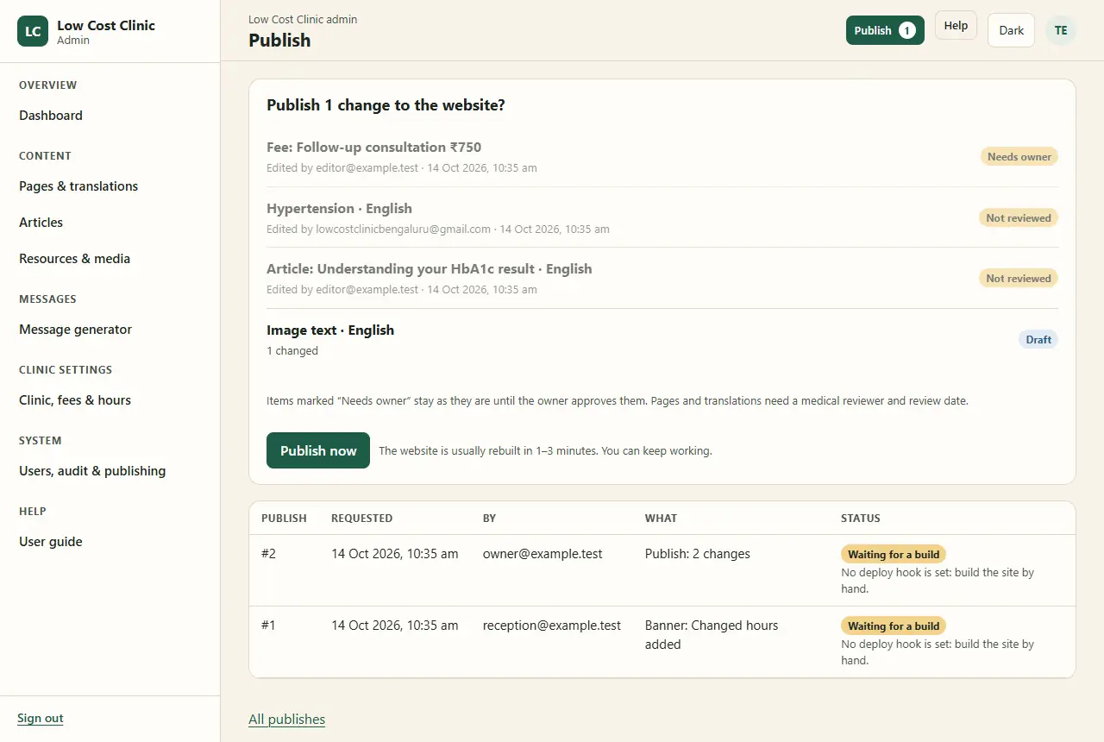Screen dimensions: 1104x742
Task: Open Message generator
Action: (x=76, y=330)
